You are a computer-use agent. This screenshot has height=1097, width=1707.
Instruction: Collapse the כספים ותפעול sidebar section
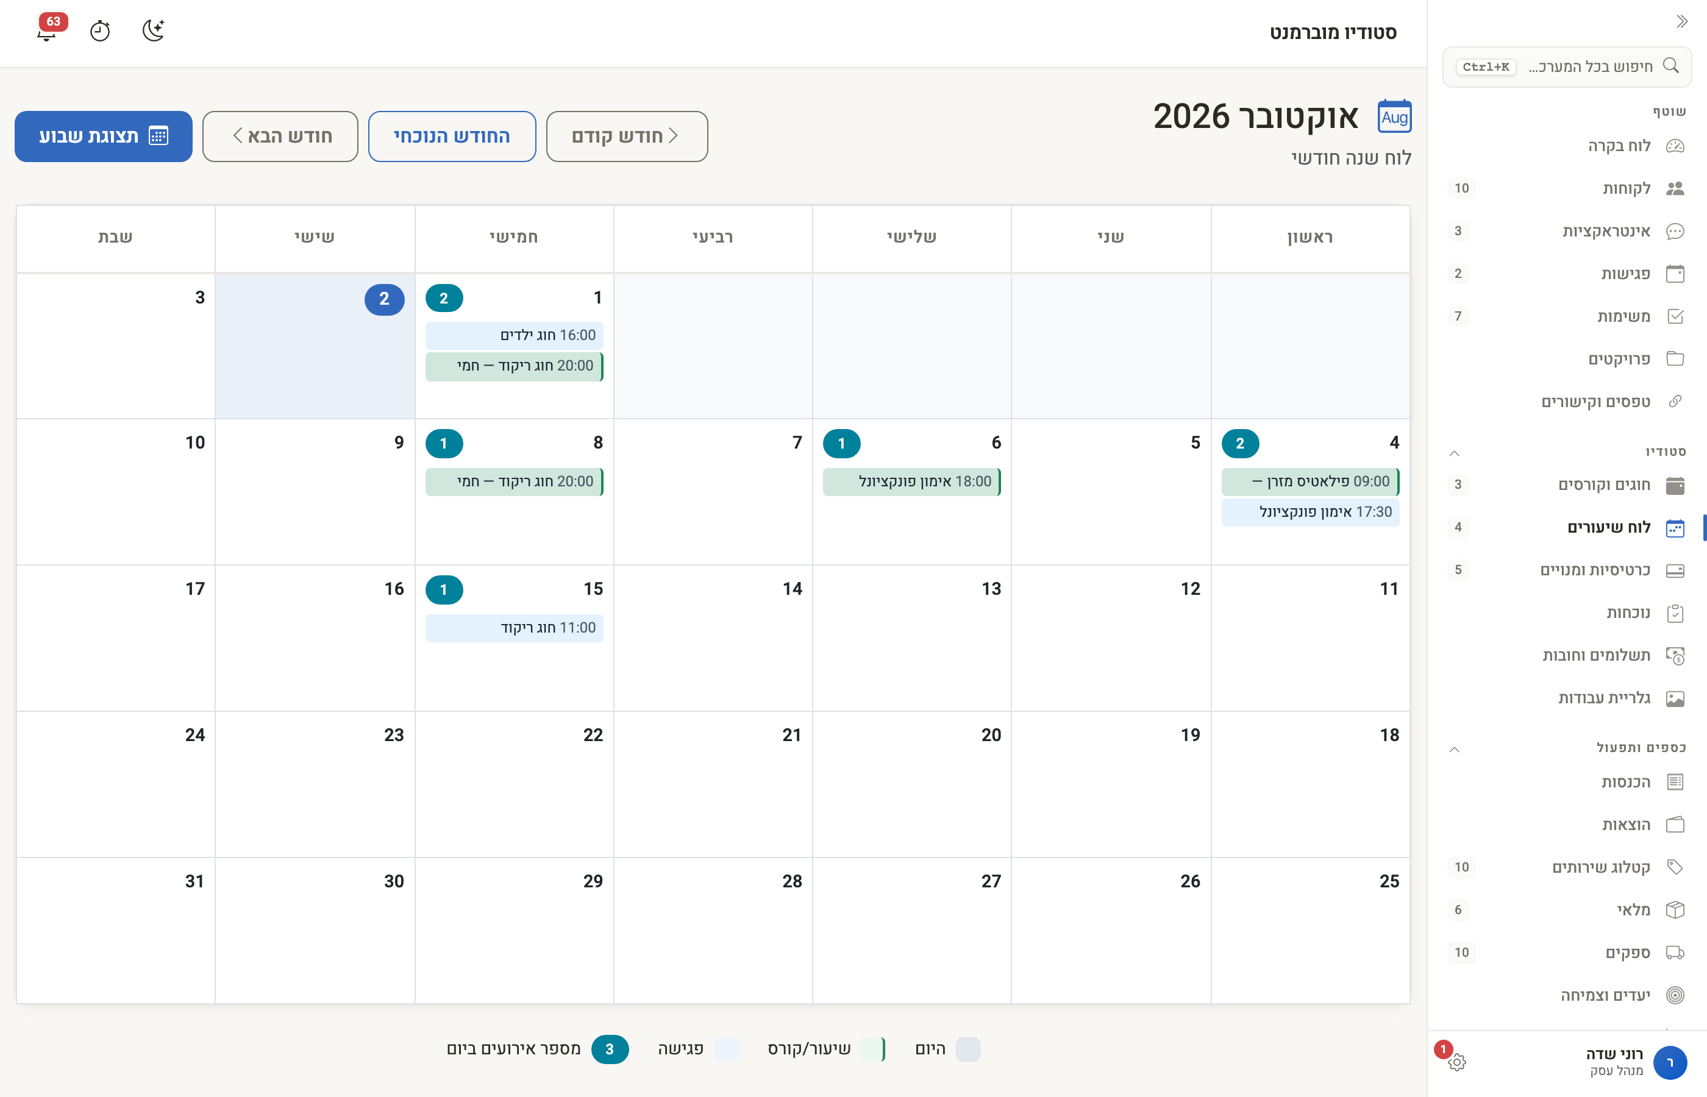coord(1455,750)
